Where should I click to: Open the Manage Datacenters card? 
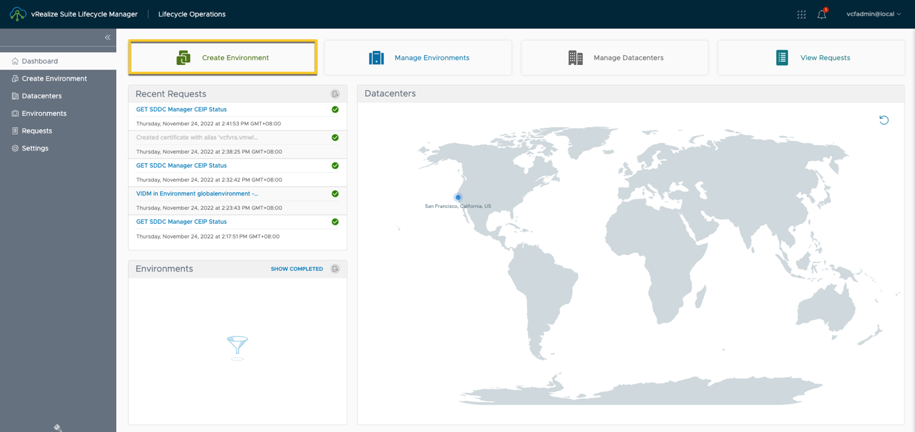614,58
